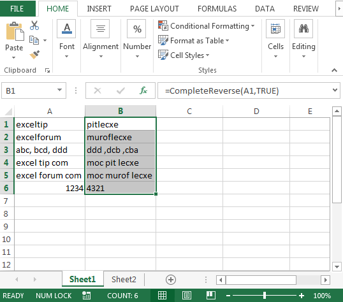Click the zoom slider handle
Viewport: 343px width, 302px height.
[265, 296]
